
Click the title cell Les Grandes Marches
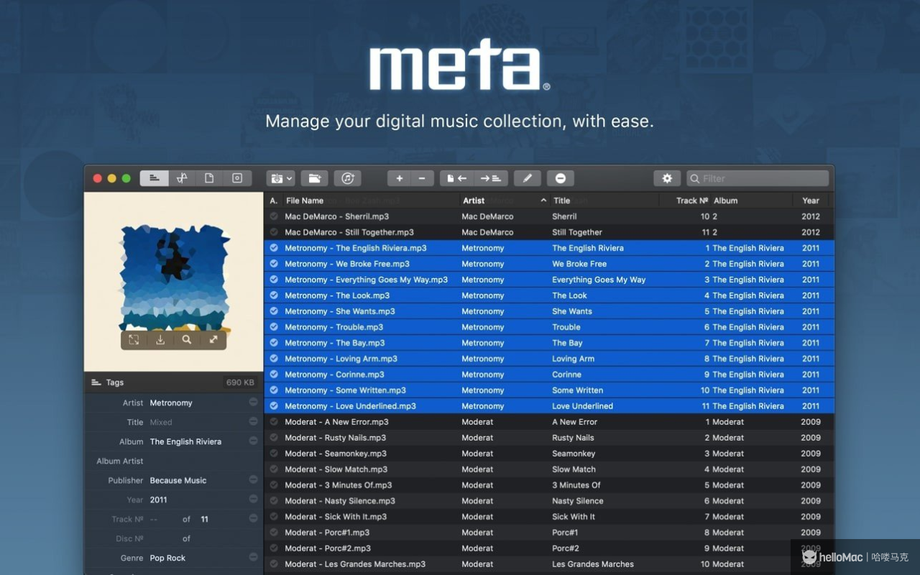(x=593, y=564)
